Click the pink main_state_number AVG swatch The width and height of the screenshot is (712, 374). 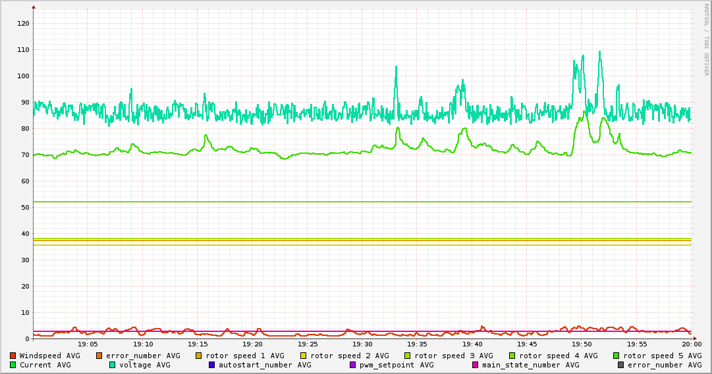click(476, 365)
